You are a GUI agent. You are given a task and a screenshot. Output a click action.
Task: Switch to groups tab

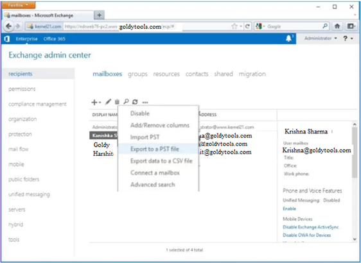click(x=137, y=74)
